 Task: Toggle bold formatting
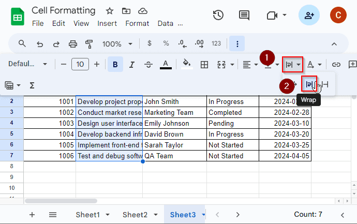pos(115,65)
